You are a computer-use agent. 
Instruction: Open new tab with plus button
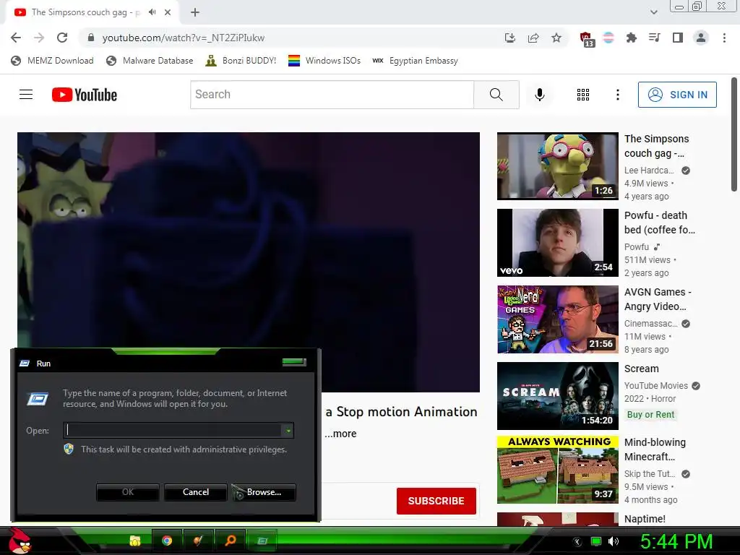195,12
